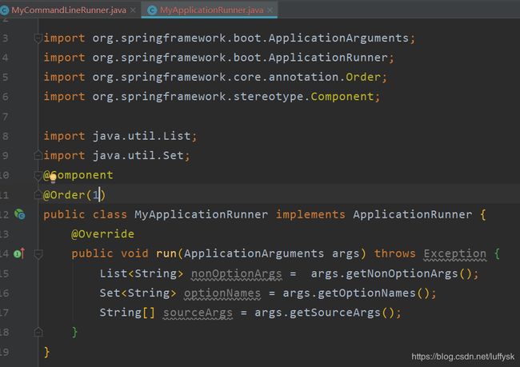Click the @Order(1) annotation
This screenshot has width=520, height=367.
(x=74, y=195)
